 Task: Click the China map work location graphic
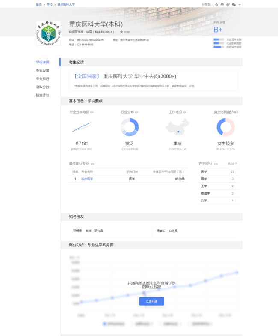(177, 128)
